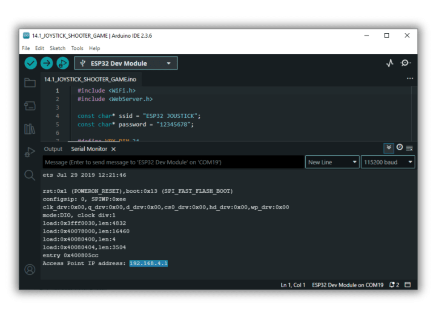Click the Ln 1, Col 1 cursor position

click(x=293, y=285)
